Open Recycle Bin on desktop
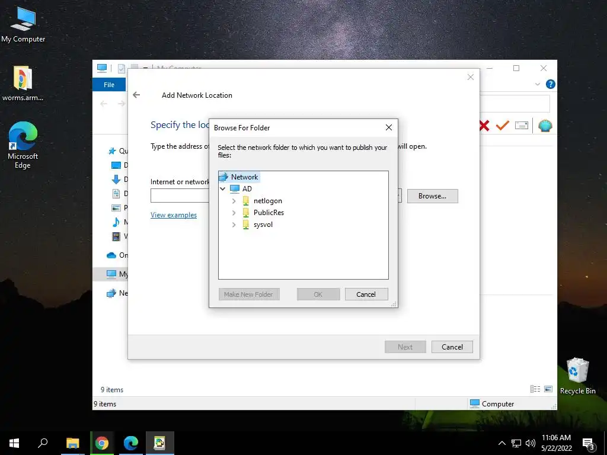607x455 pixels. point(577,375)
